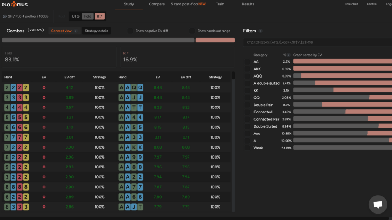This screenshot has height=220, width=392.
Task: Check the A double suited category filter
Action: [247, 83]
